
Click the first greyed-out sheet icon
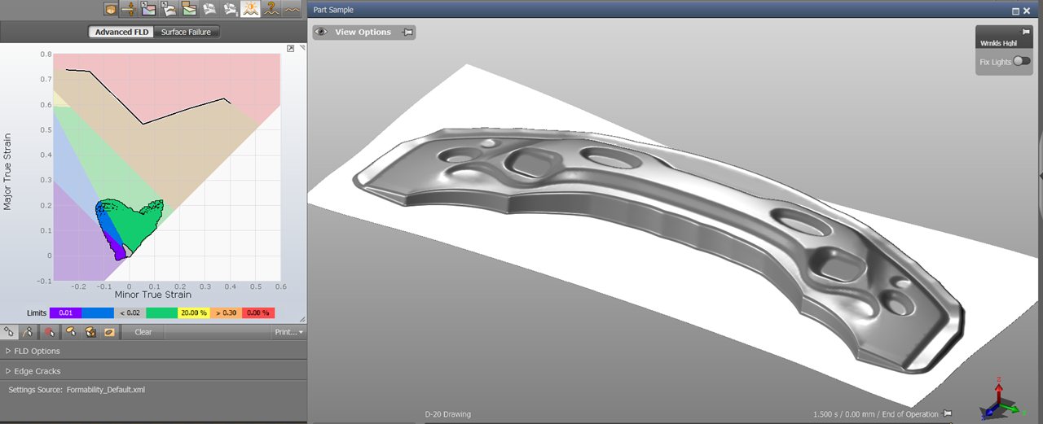pos(209,10)
